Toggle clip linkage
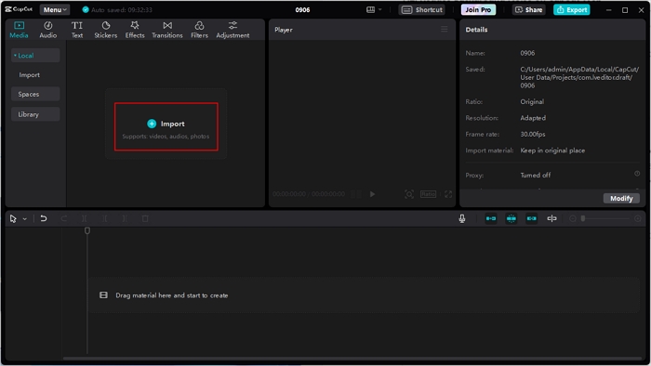The image size is (651, 366). [531, 218]
